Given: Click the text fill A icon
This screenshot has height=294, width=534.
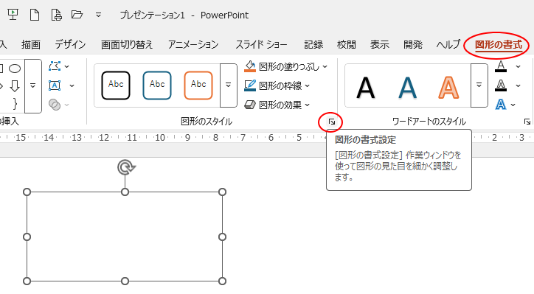Looking at the screenshot, I should [x=501, y=66].
